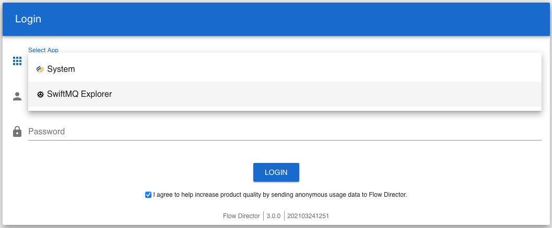Click the password lock icon
The image size is (552, 228).
click(17, 132)
